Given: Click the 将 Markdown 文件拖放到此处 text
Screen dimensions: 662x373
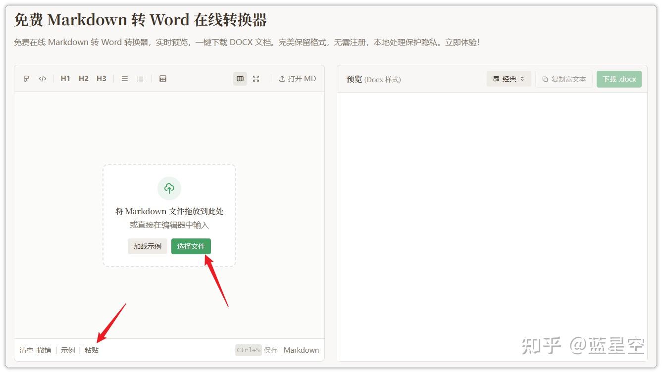Looking at the screenshot, I should 169,211.
